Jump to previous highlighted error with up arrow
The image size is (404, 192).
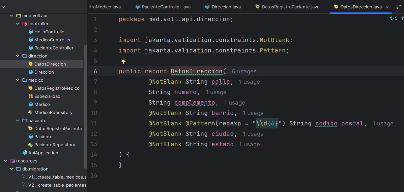[x=402, y=18]
